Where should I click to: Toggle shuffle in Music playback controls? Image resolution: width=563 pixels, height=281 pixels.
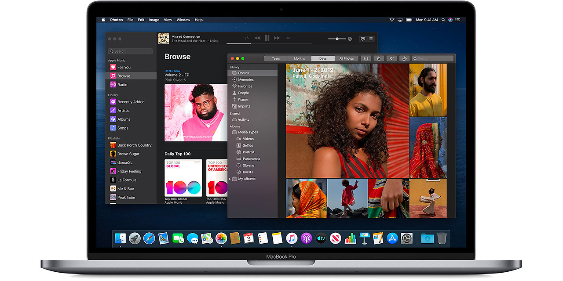click(288, 38)
